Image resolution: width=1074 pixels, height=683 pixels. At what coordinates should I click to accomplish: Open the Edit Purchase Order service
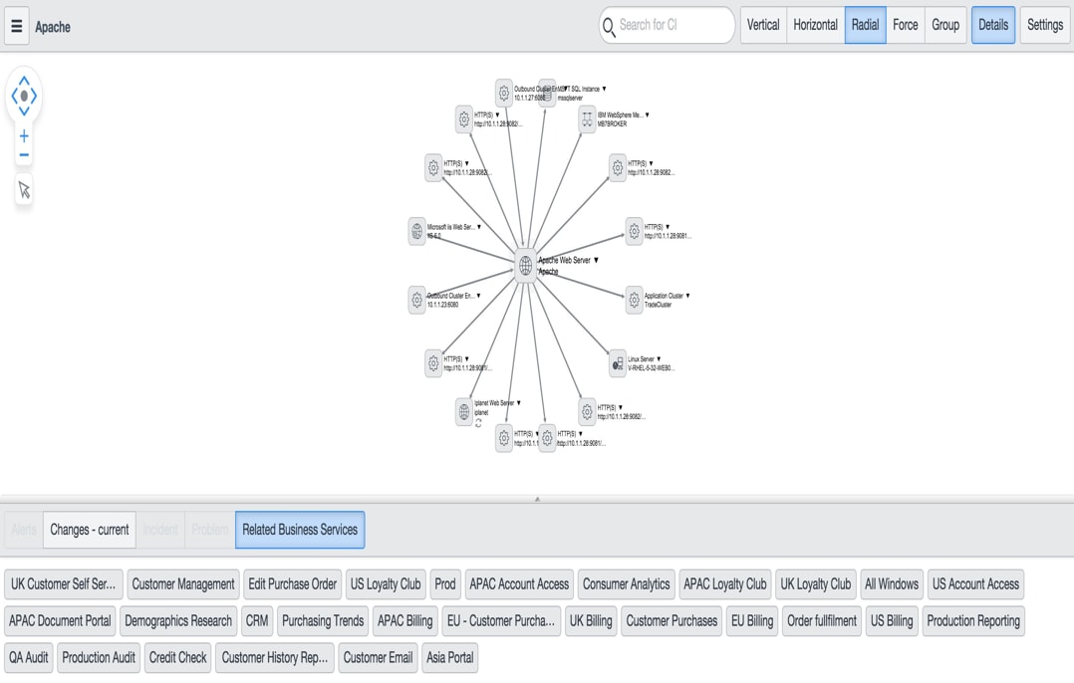293,584
